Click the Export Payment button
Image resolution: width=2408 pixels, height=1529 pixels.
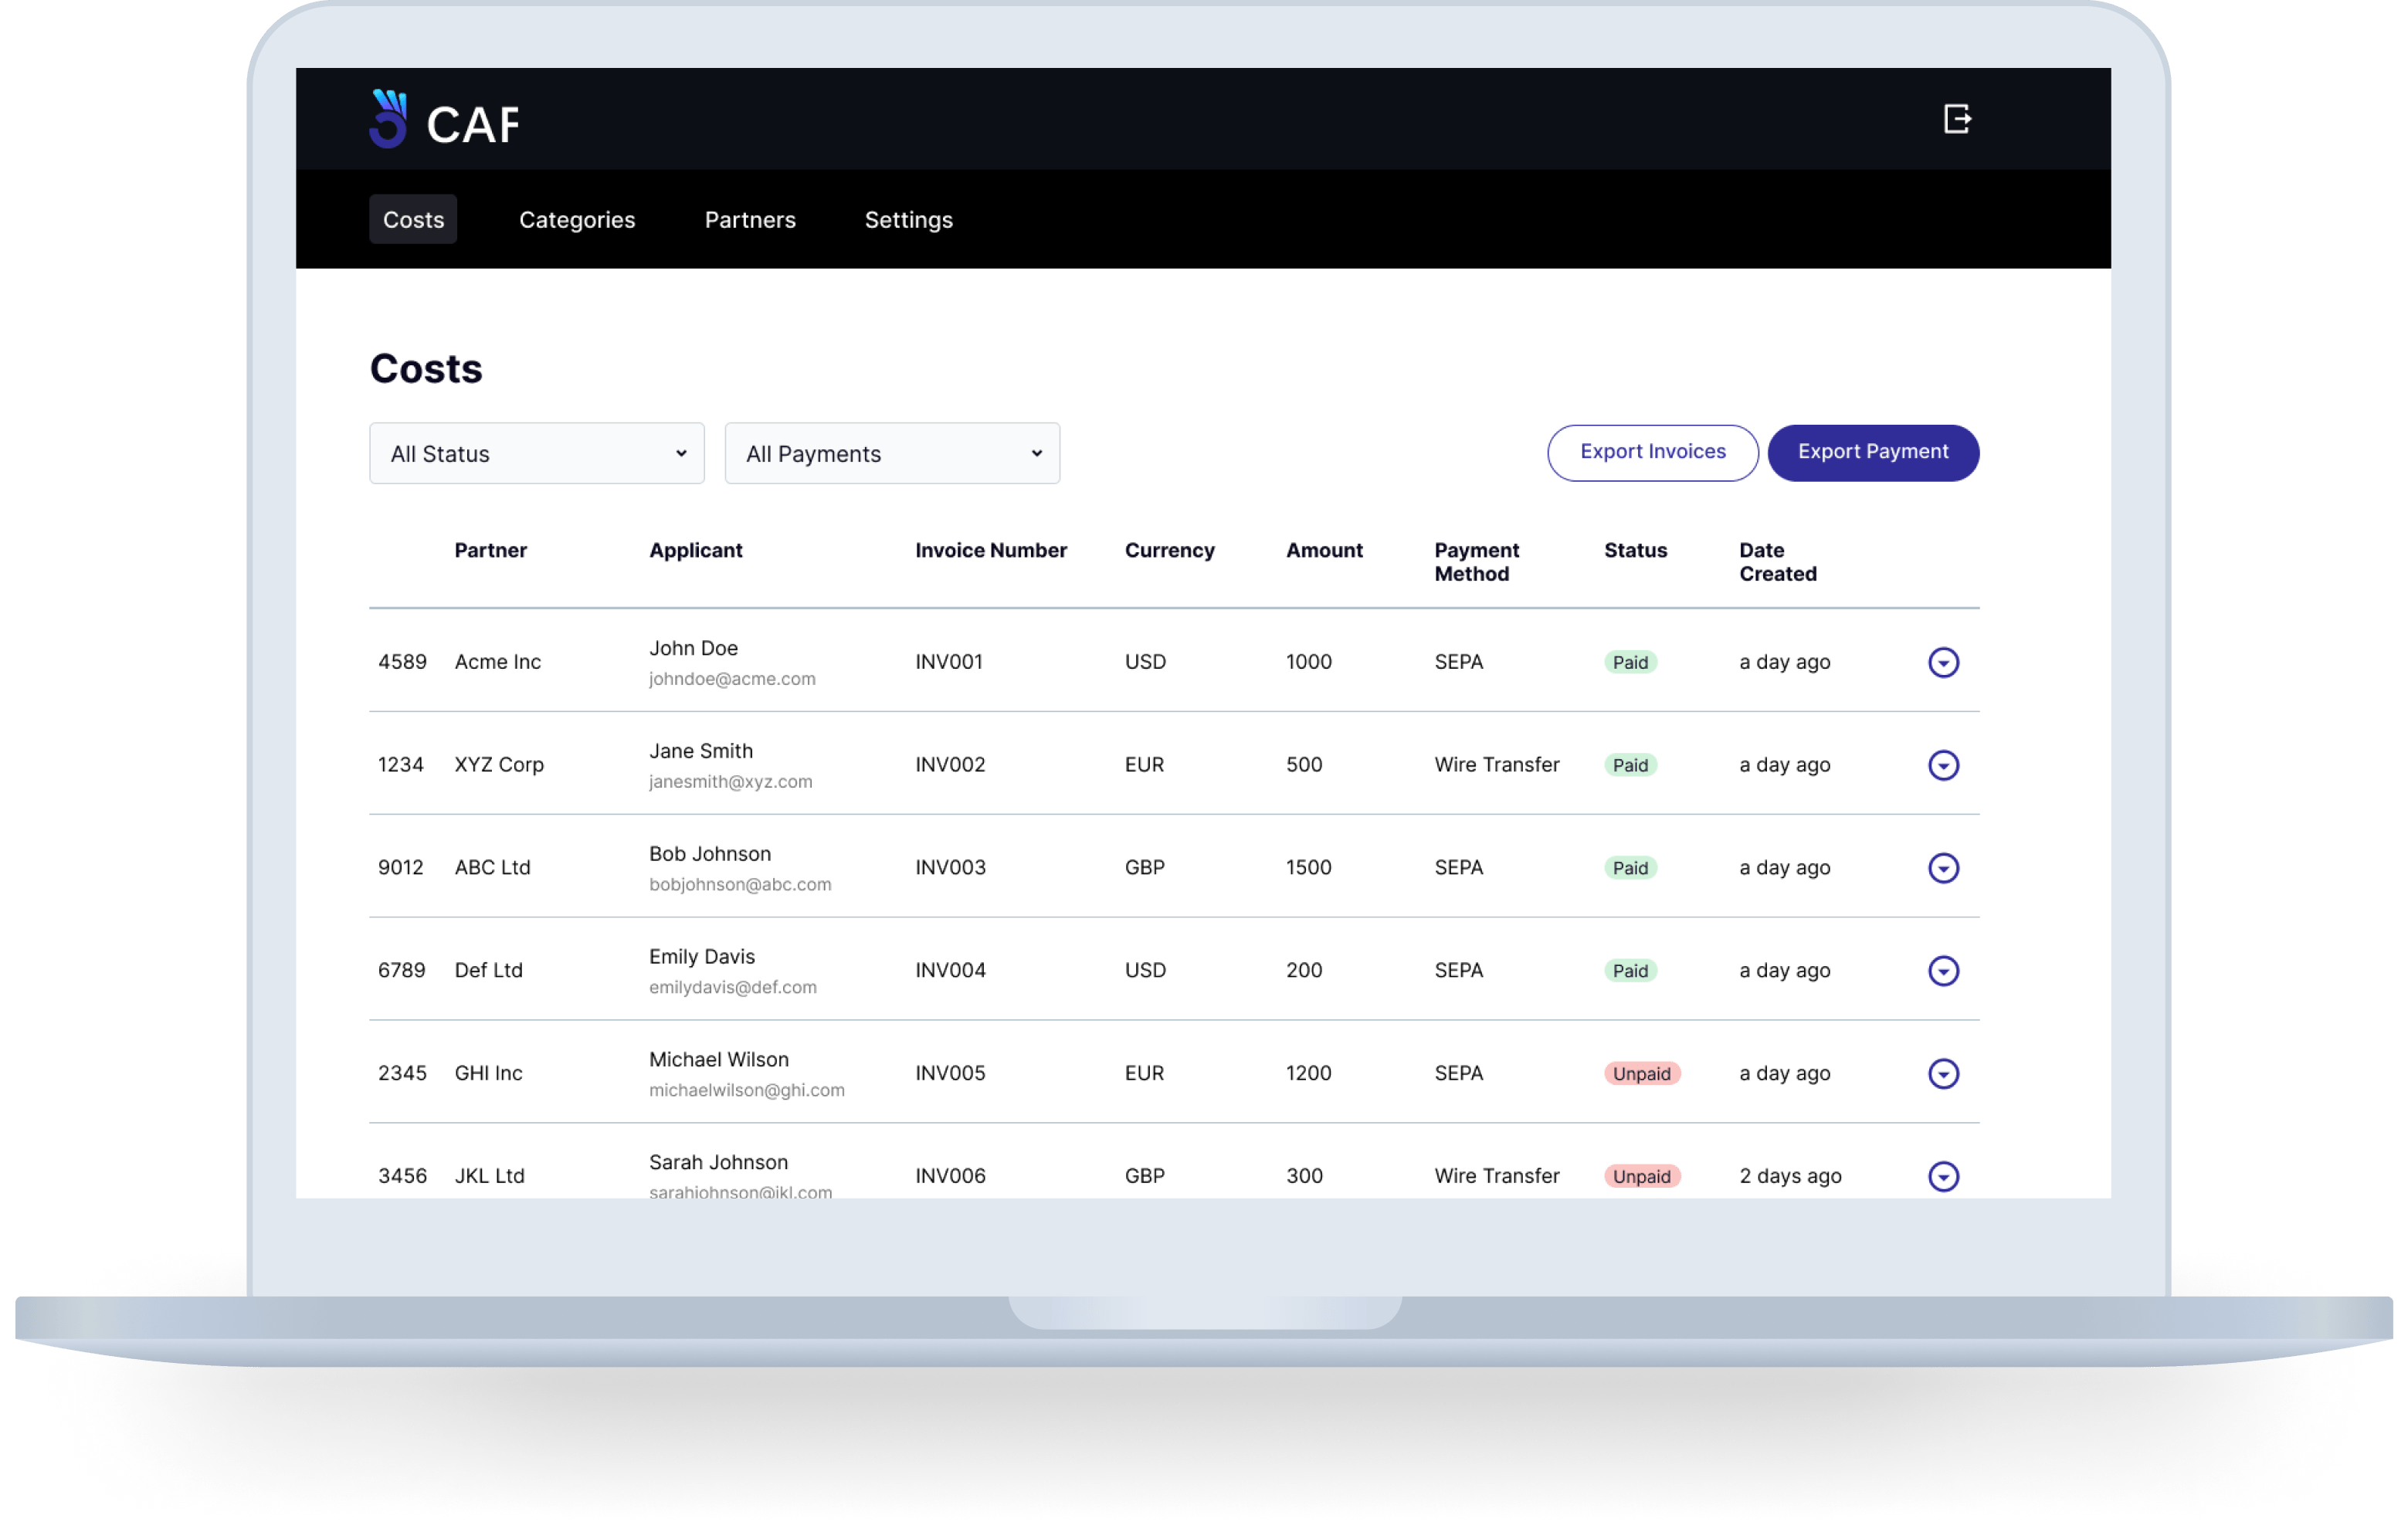pos(1872,452)
